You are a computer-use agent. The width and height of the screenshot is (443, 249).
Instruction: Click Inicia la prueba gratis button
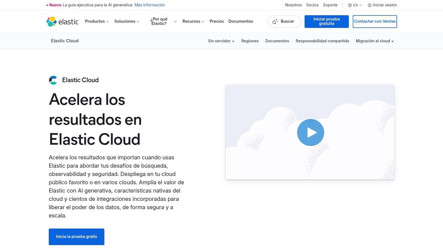click(76, 237)
